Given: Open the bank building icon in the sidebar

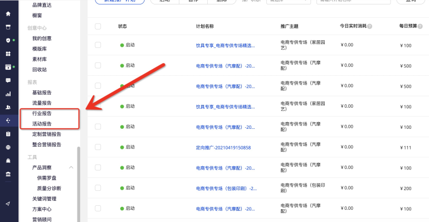Looking at the screenshot, I should (8, 175).
